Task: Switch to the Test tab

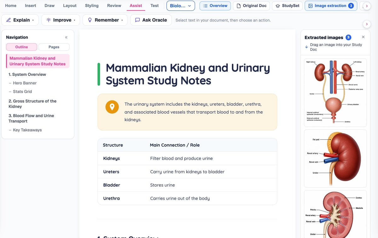Action: tap(154, 6)
